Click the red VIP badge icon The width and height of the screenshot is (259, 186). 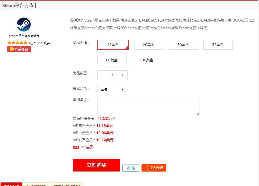(76, 147)
